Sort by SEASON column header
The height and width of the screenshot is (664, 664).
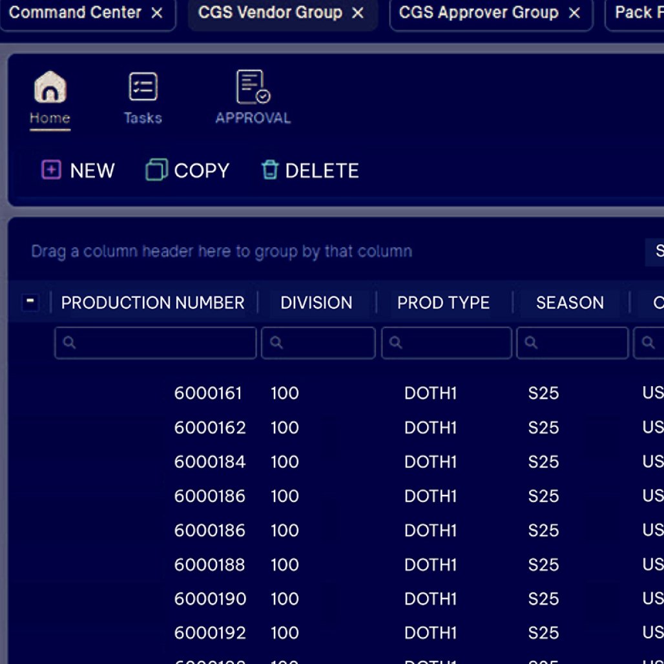point(570,302)
